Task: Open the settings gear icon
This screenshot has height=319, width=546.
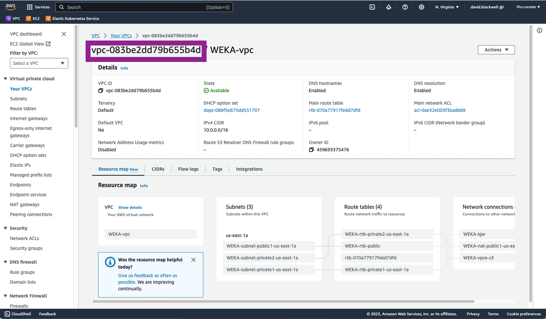Action: click(421, 7)
